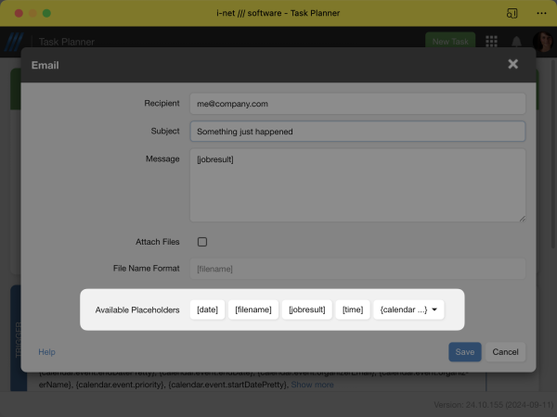Click into the Recipient field

(357, 104)
